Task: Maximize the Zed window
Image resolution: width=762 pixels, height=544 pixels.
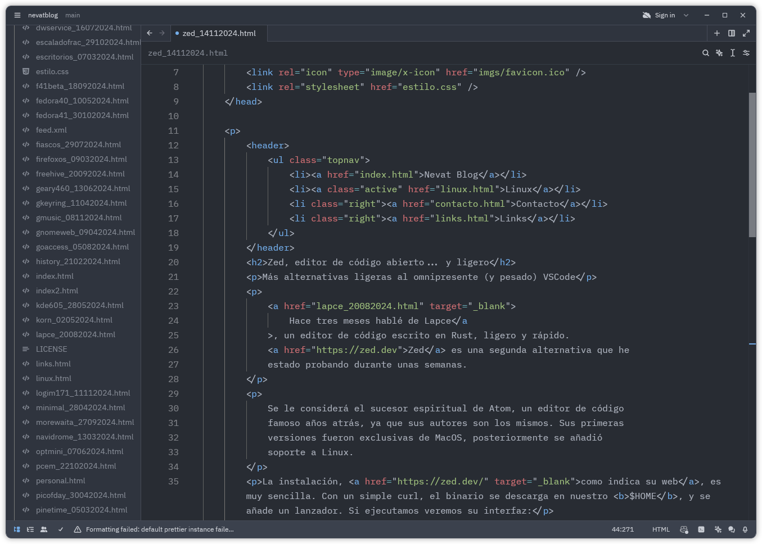Action: [725, 15]
